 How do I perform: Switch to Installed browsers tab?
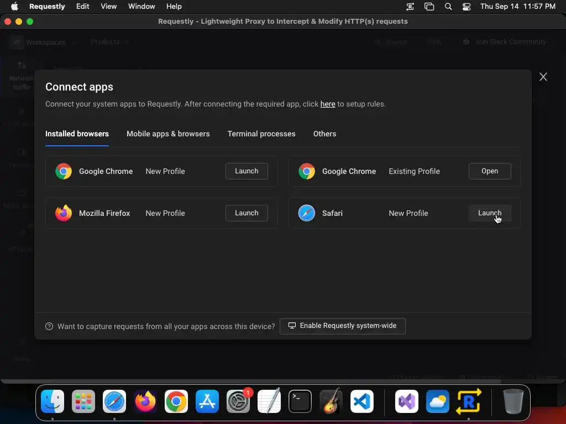[77, 134]
